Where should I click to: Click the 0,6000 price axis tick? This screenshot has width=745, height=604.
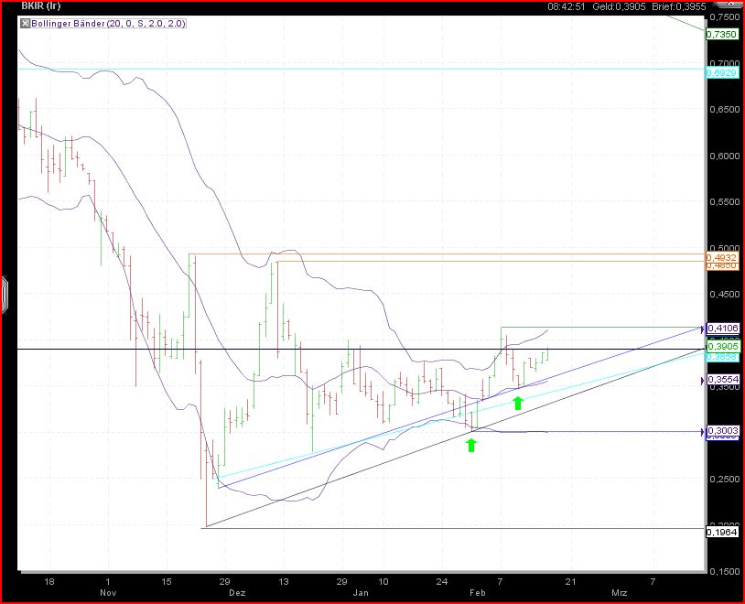(724, 156)
